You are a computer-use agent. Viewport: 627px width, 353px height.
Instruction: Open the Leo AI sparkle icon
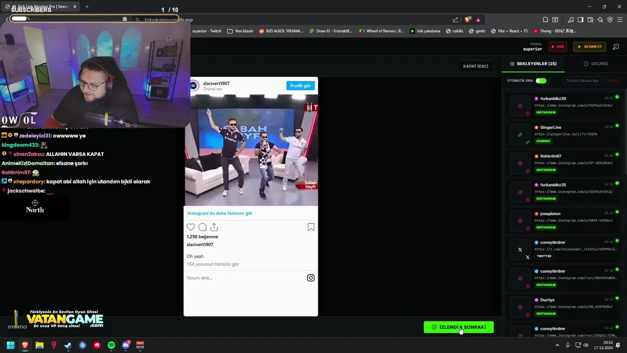click(x=600, y=20)
